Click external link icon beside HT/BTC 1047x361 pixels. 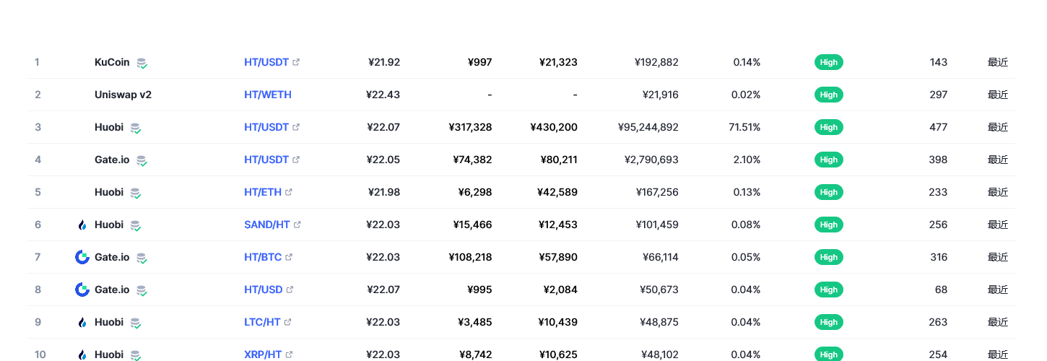[289, 257]
